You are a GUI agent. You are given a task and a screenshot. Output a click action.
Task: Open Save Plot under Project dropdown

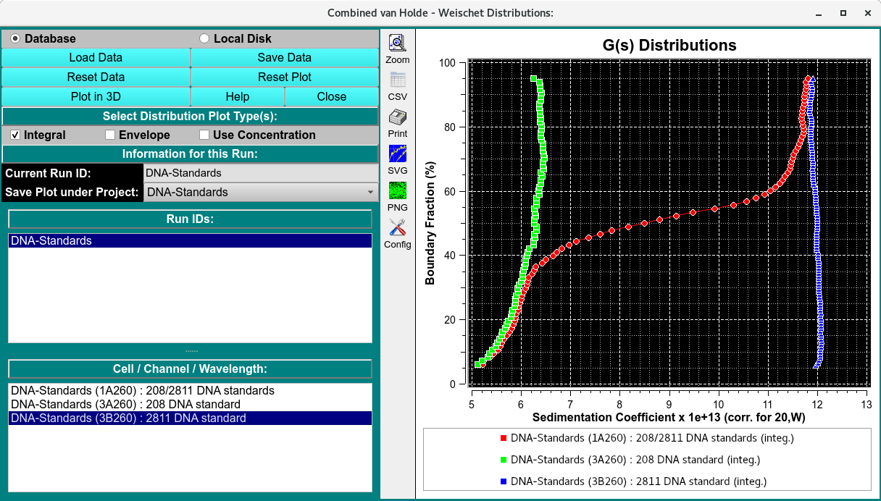click(x=261, y=192)
